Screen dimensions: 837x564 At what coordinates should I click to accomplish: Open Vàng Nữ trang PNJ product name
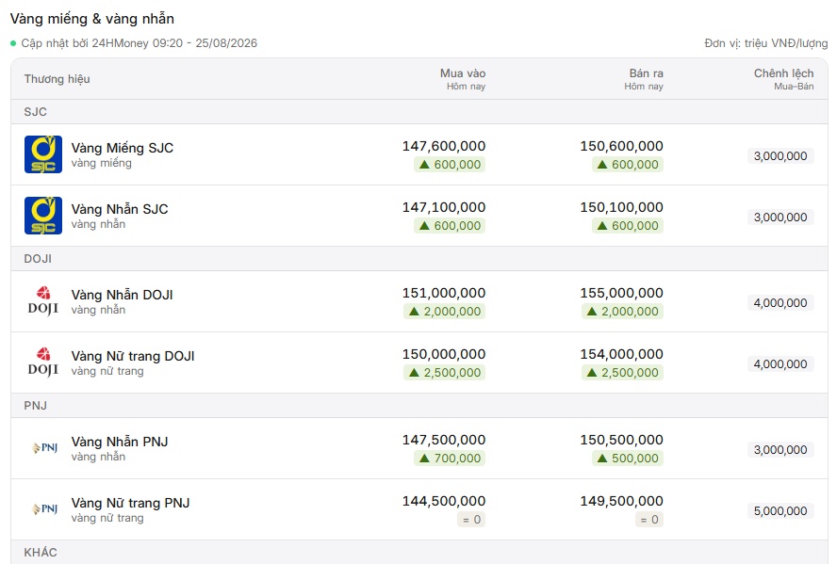point(131,503)
